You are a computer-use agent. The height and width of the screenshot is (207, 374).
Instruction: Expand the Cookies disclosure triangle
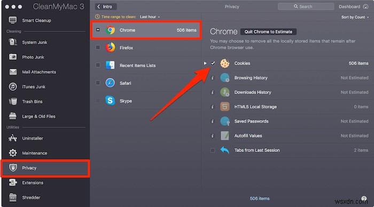pyautogui.click(x=205, y=63)
